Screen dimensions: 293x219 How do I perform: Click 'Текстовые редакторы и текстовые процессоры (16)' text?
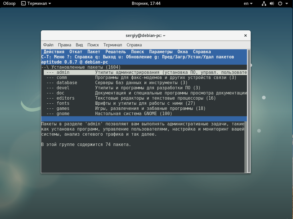156,98
